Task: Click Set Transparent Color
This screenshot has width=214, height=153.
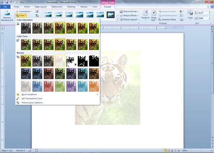Action: point(32,98)
